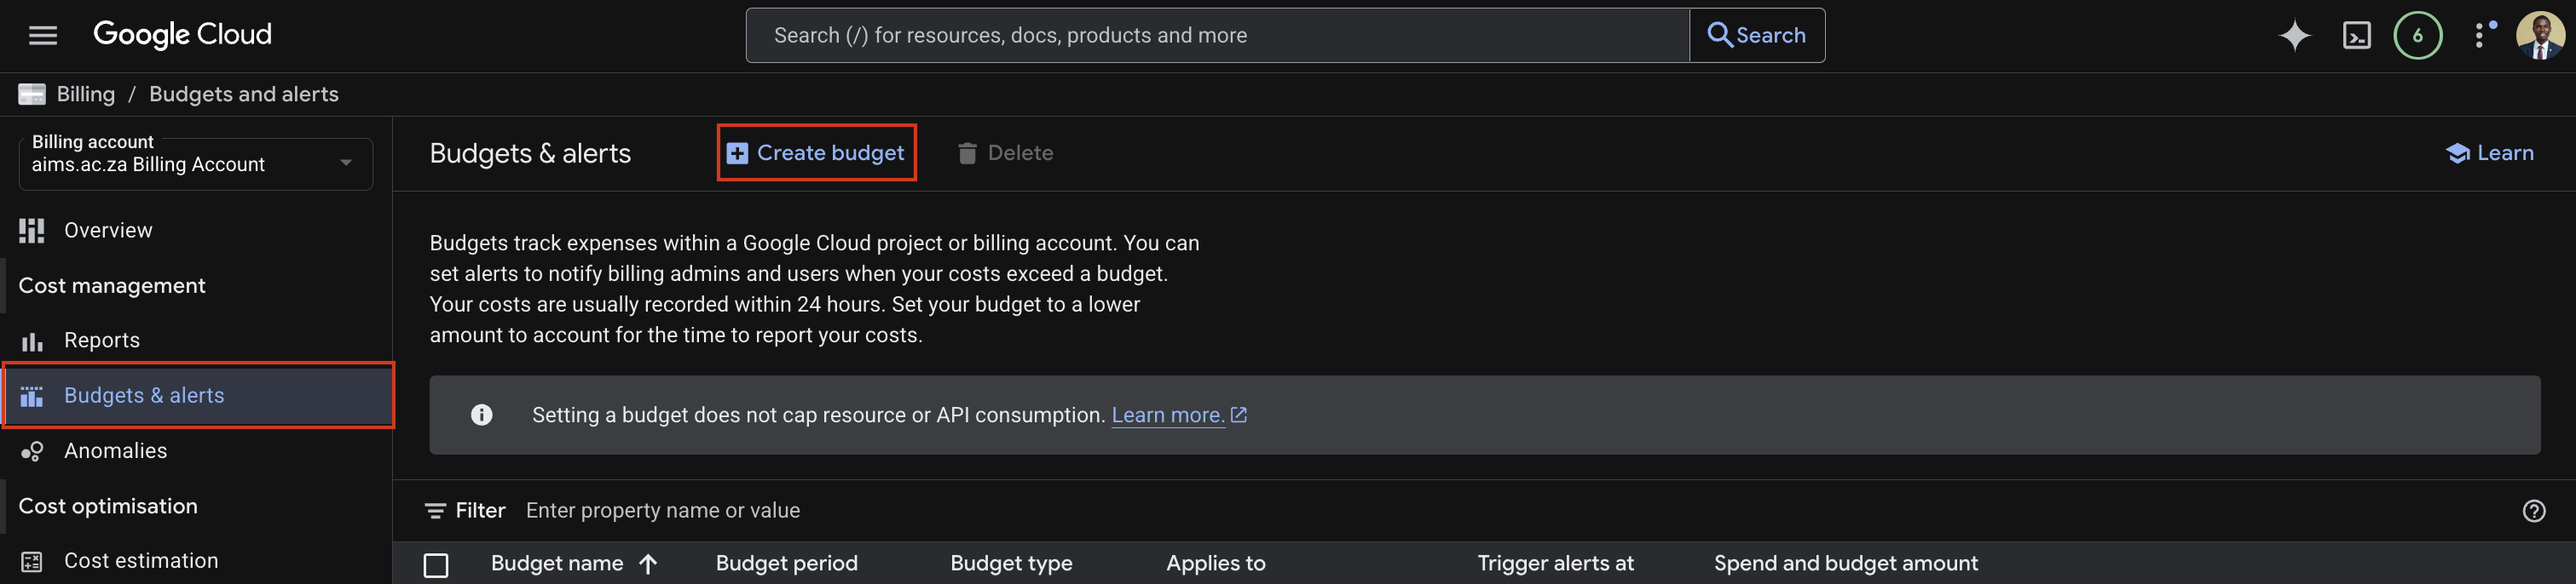Click the Budgets & alerts sidebar icon
2576x584 pixels.
click(32, 397)
